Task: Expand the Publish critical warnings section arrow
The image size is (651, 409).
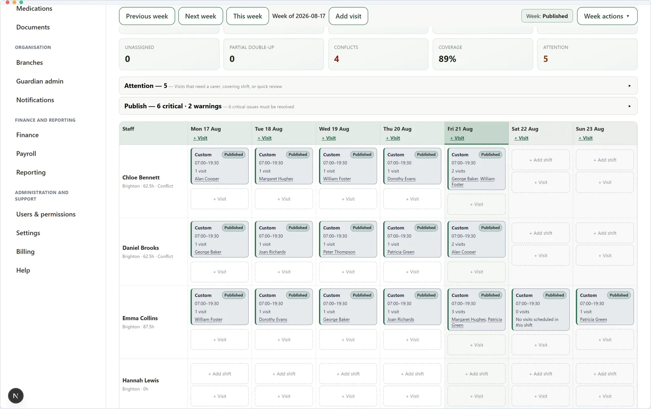Action: click(629, 106)
